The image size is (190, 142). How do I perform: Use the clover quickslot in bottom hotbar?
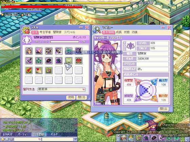point(146,138)
